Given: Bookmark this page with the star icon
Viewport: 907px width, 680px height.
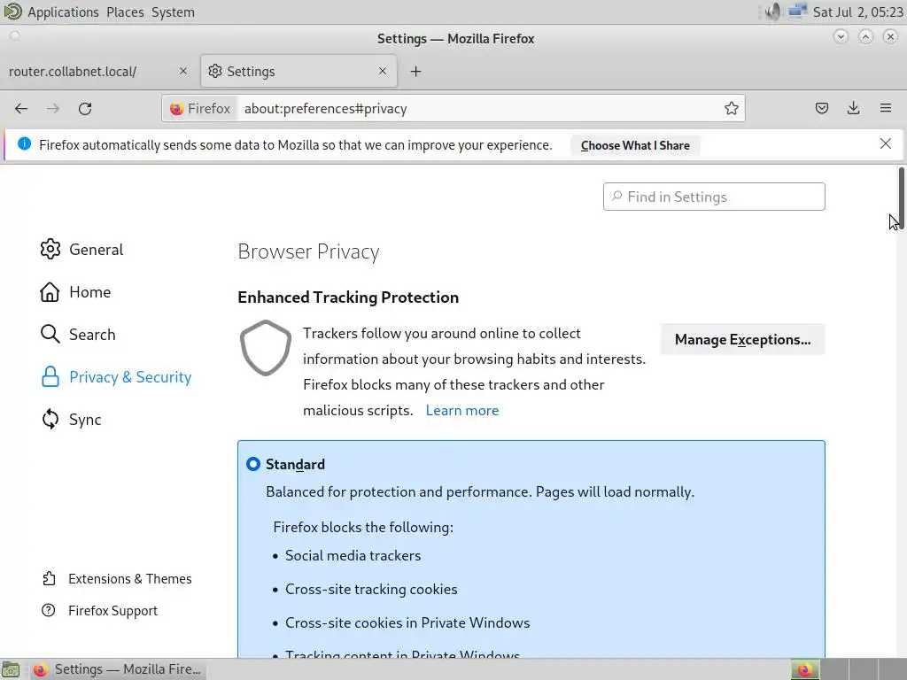Looking at the screenshot, I should 732,108.
